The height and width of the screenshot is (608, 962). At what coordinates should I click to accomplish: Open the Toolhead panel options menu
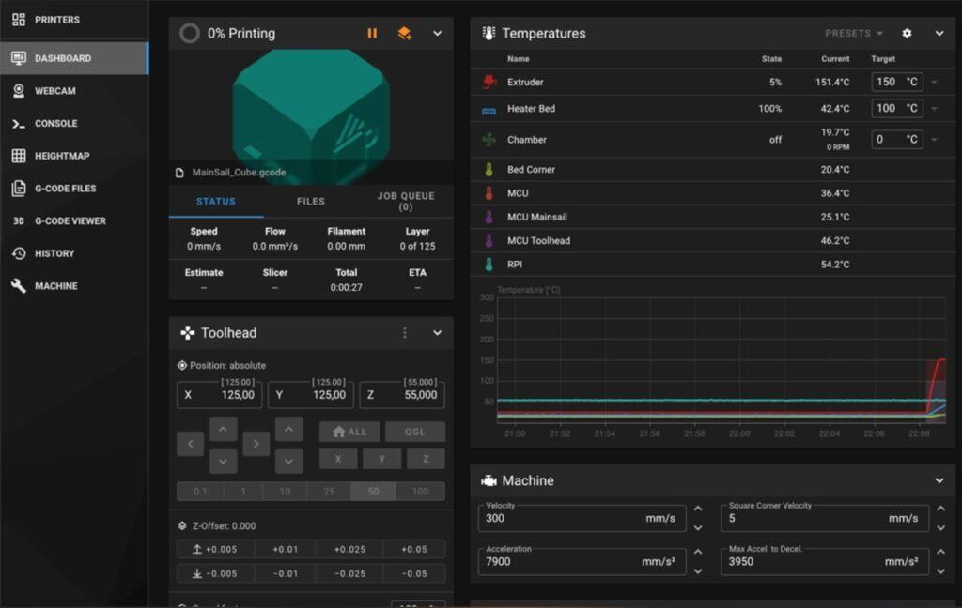click(404, 332)
